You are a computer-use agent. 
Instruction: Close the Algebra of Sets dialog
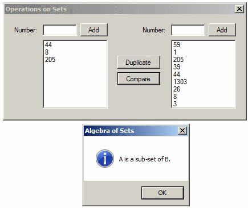(x=182, y=131)
